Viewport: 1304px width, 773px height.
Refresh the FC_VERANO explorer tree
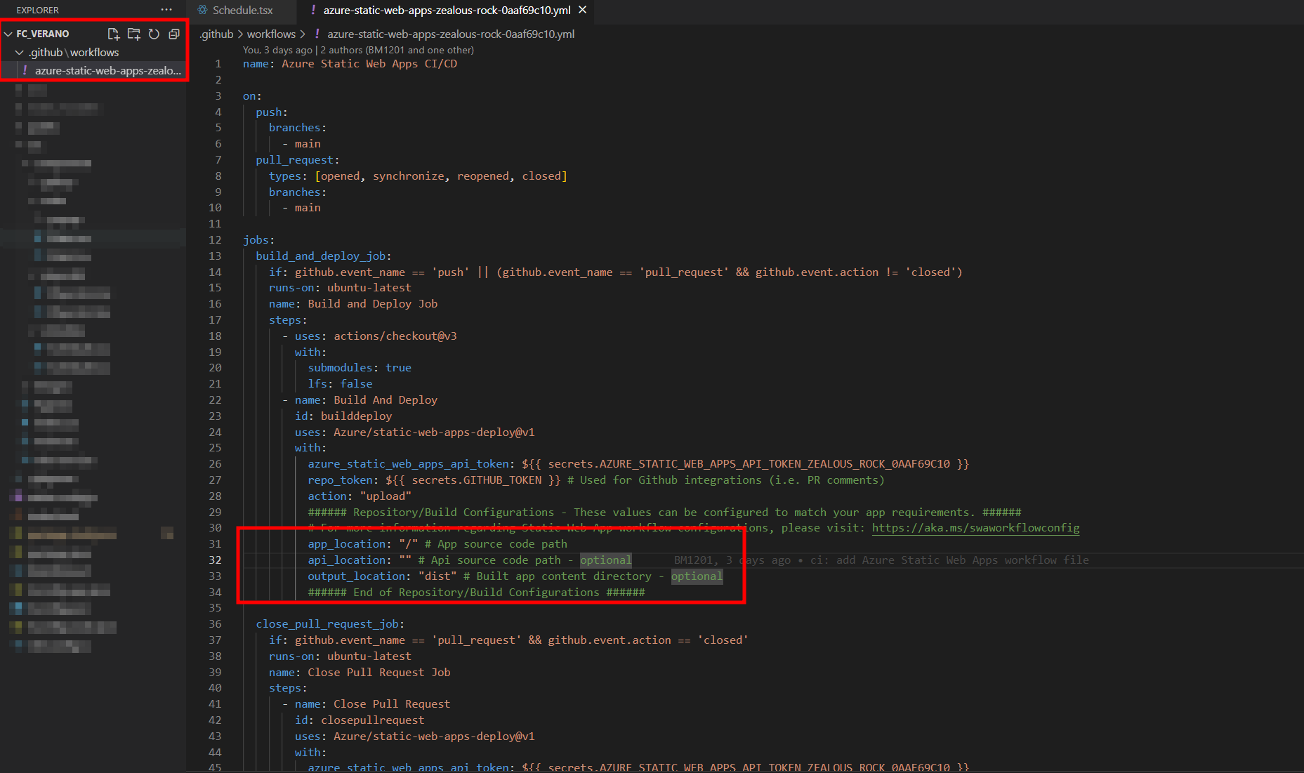pyautogui.click(x=154, y=34)
